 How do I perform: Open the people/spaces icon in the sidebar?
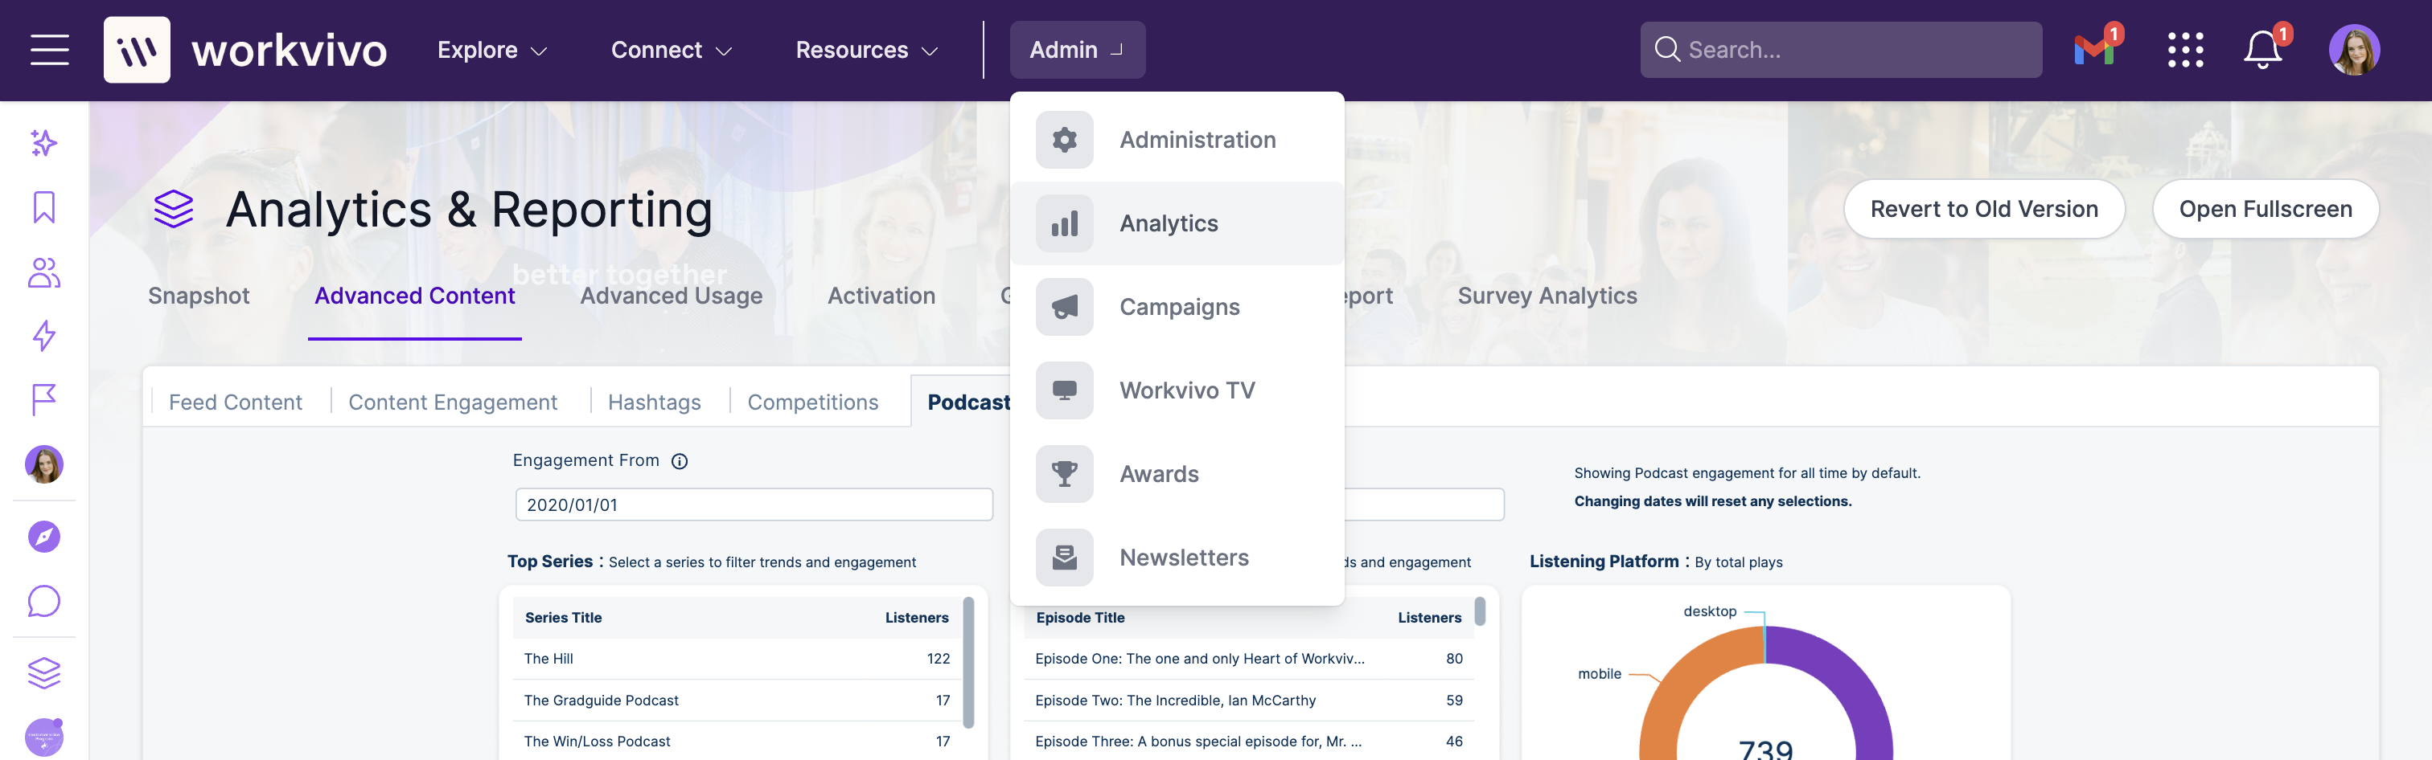pos(43,272)
